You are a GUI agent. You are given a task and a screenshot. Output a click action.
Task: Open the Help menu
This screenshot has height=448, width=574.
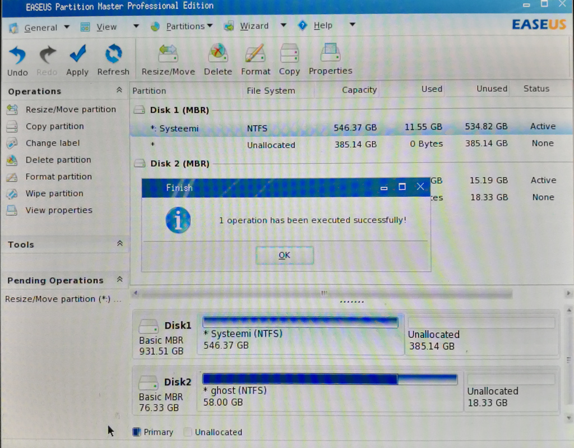(323, 25)
